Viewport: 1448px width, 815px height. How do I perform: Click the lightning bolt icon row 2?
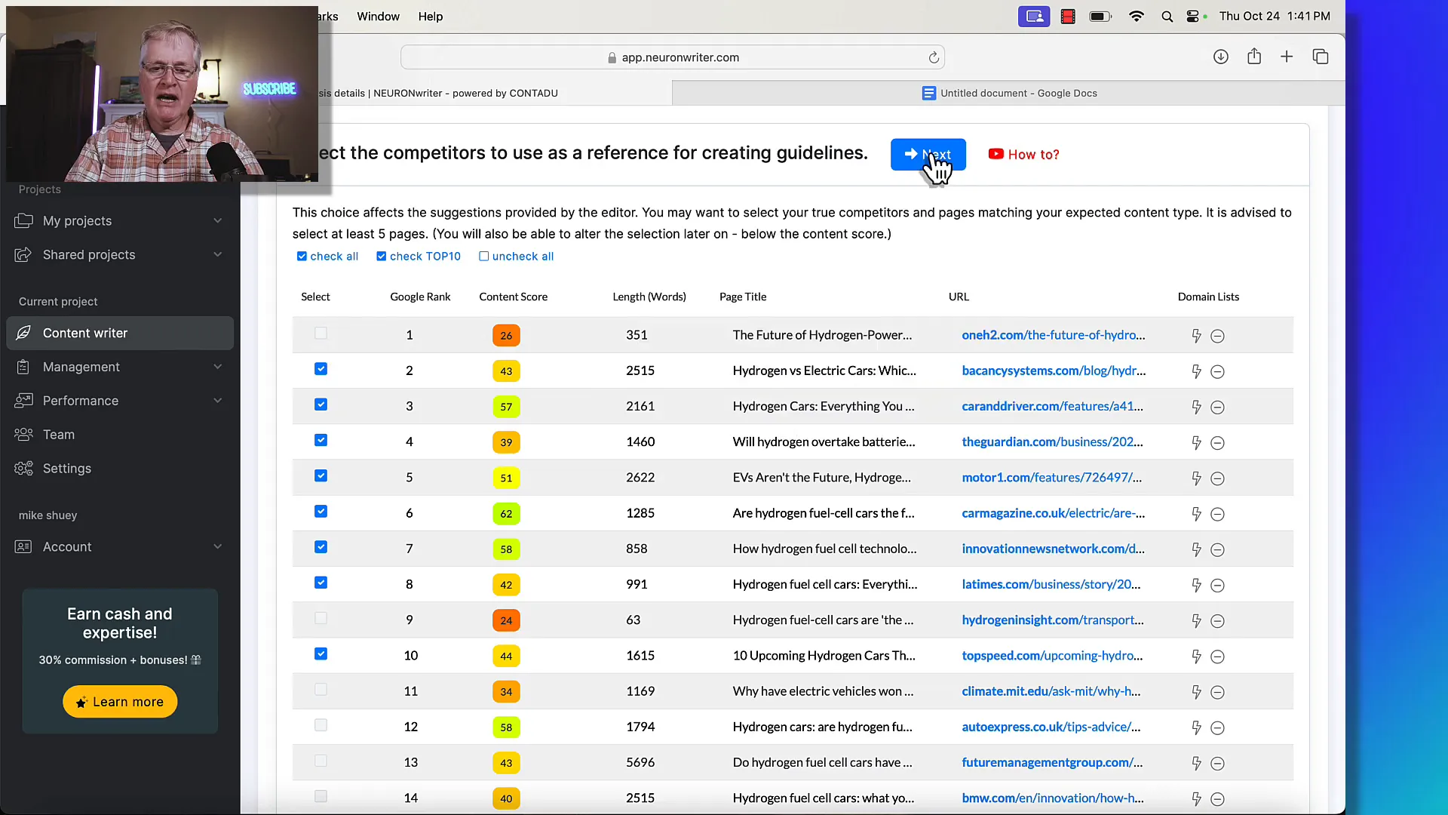pos(1196,371)
